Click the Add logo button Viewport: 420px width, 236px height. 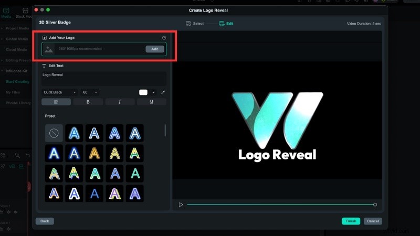pos(154,49)
